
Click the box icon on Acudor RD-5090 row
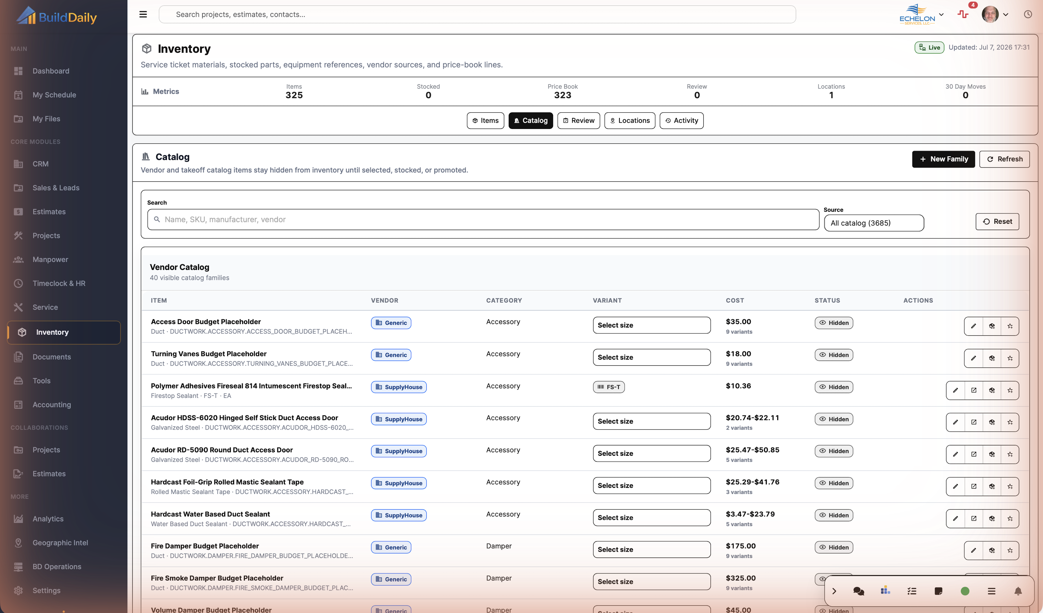pyautogui.click(x=992, y=454)
